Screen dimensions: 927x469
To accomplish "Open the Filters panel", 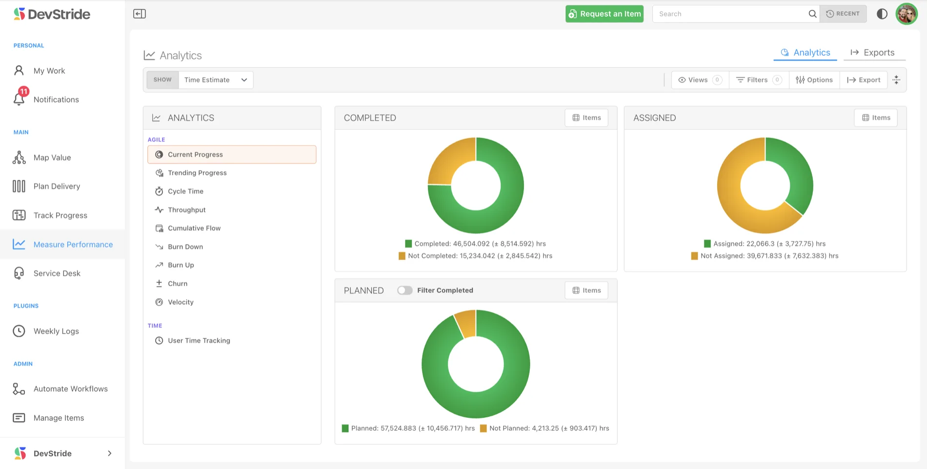I will click(x=759, y=80).
